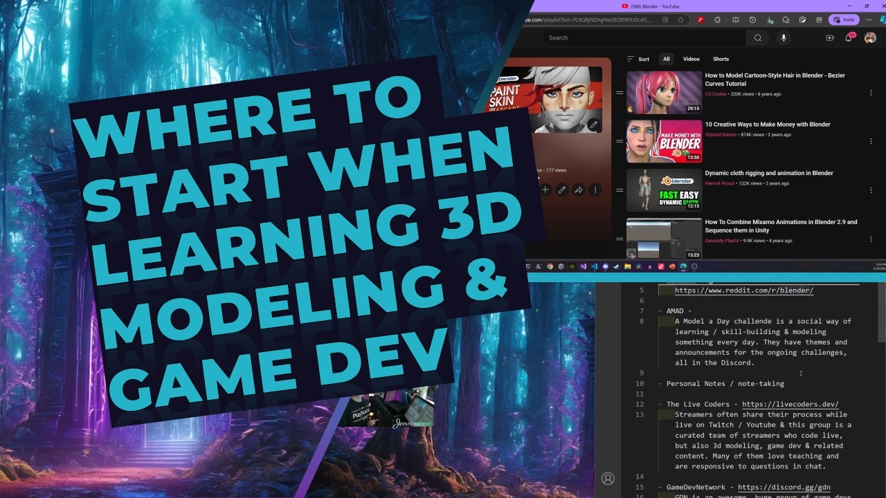Open Generally Playful channel link
Viewport: 886px width, 498px height.
coord(722,241)
